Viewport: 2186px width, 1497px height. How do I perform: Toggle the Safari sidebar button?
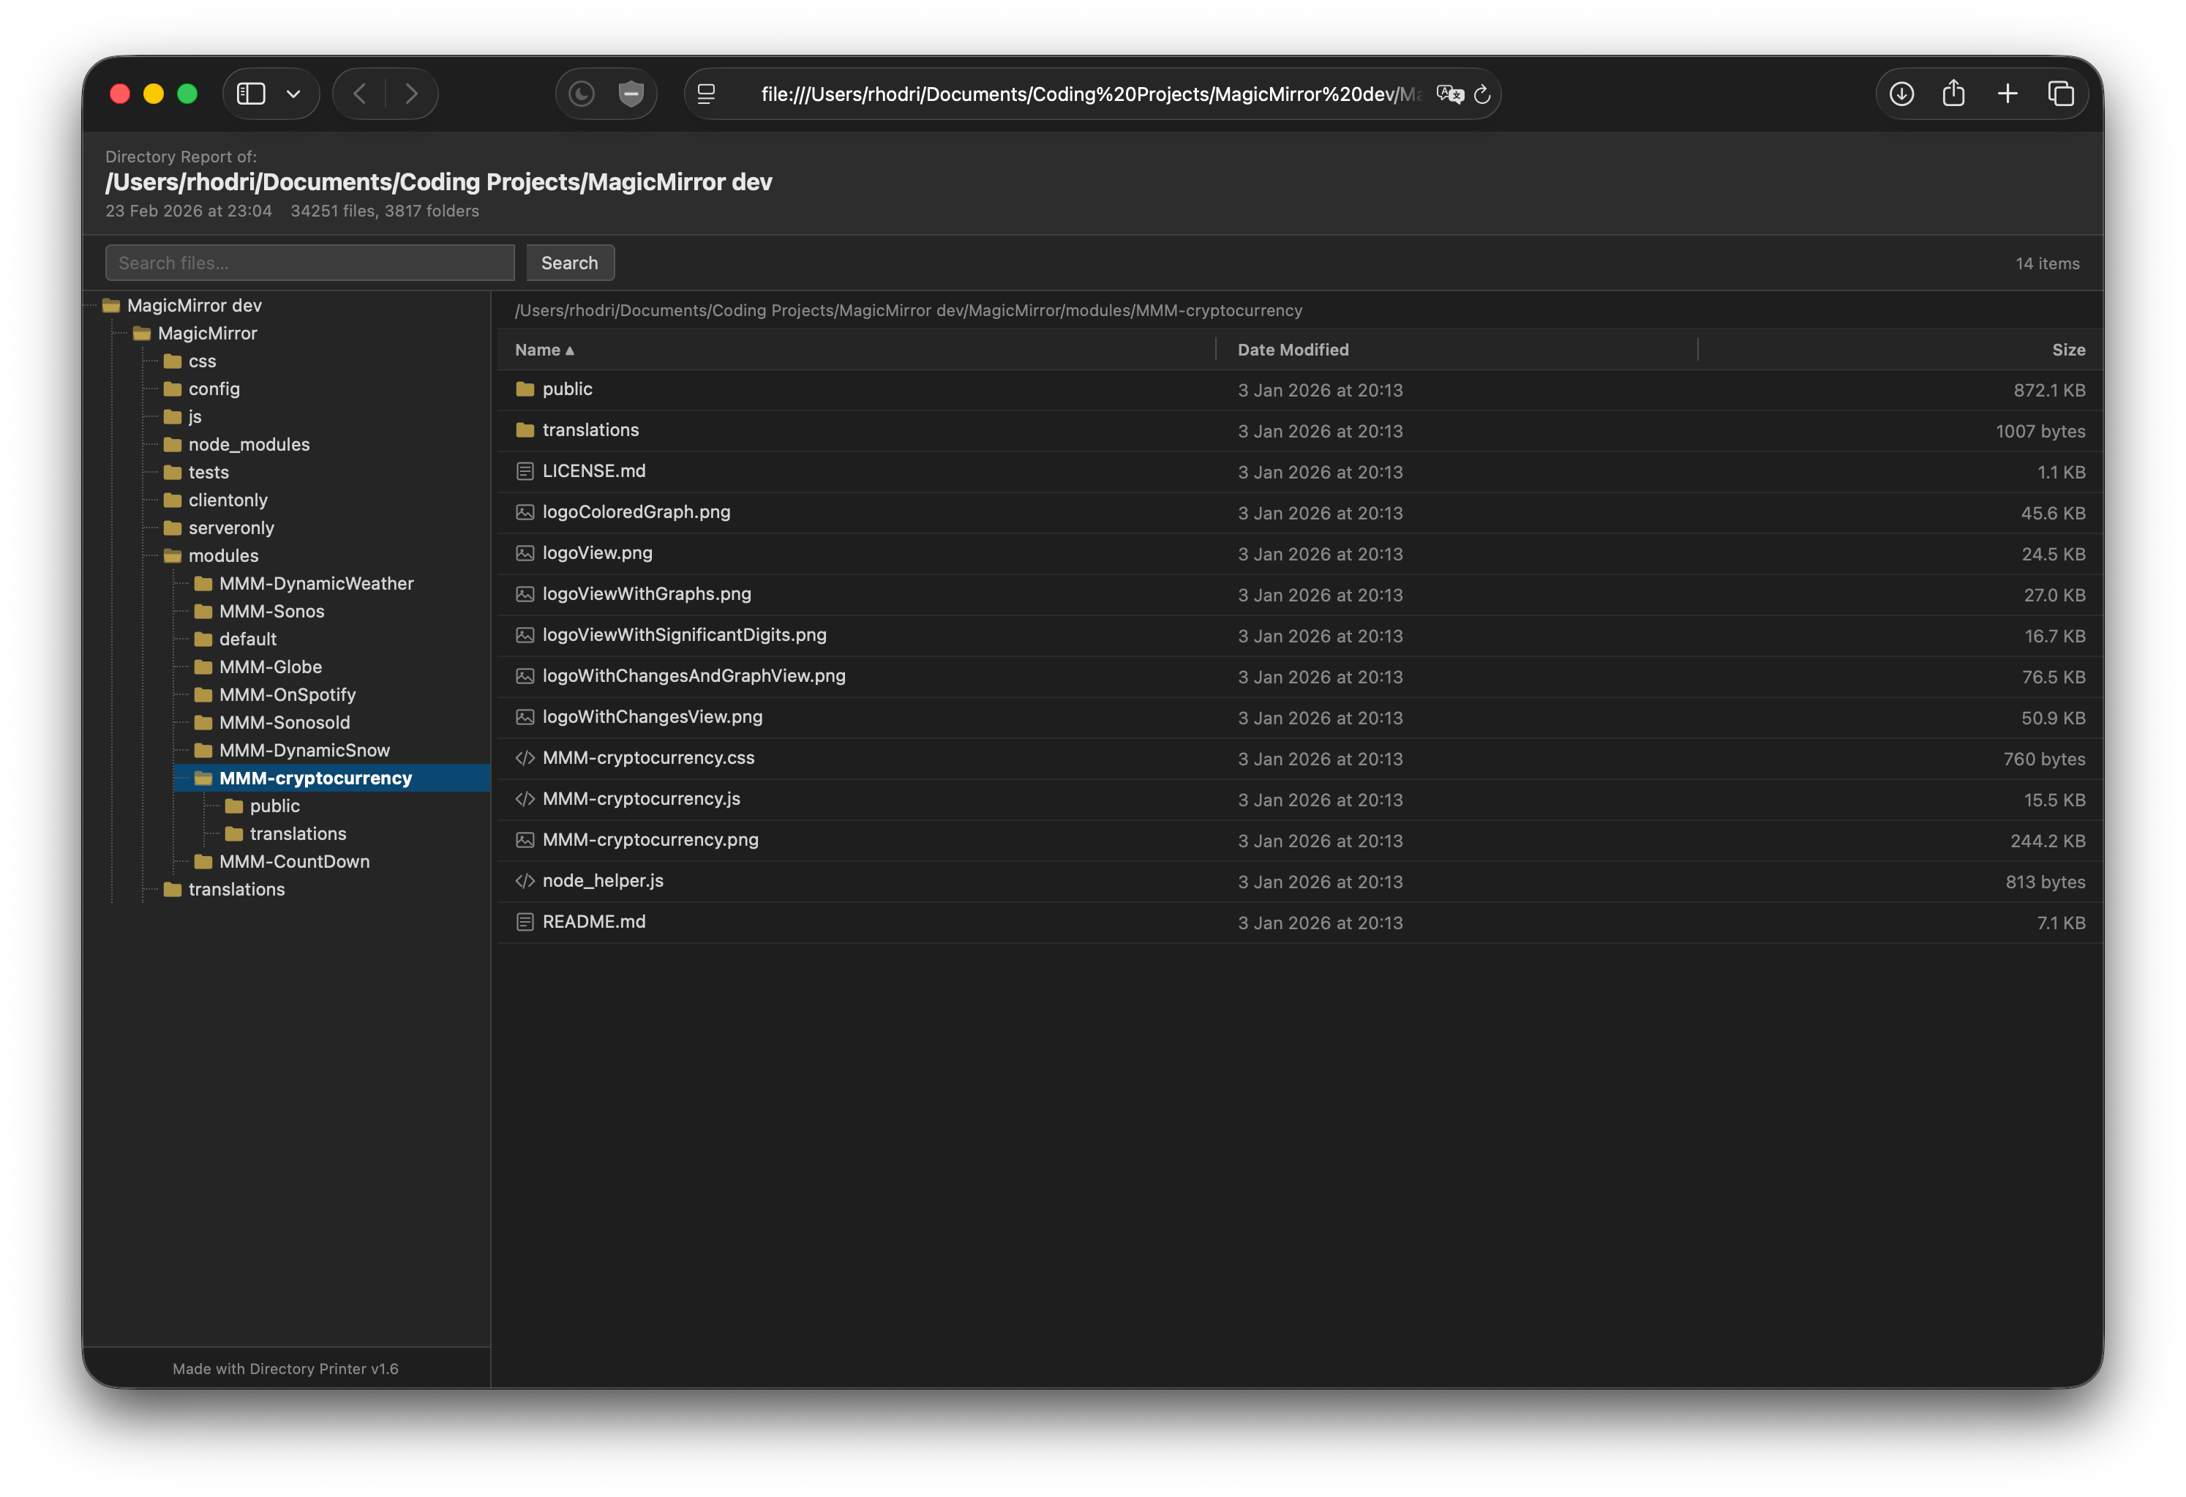[251, 94]
